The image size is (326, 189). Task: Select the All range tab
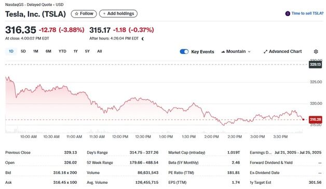coord(100,51)
